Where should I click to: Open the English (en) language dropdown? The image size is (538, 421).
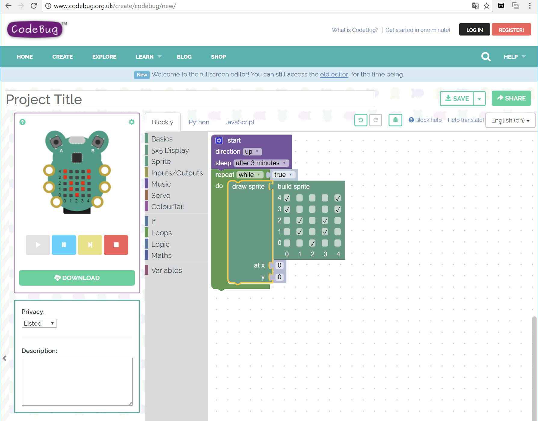pyautogui.click(x=510, y=120)
